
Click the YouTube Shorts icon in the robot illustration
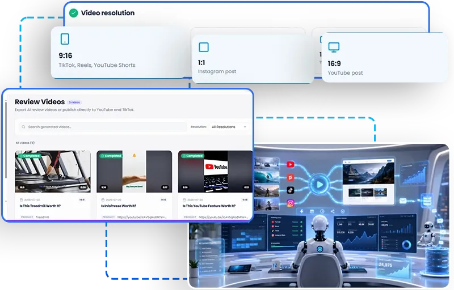pos(291,177)
